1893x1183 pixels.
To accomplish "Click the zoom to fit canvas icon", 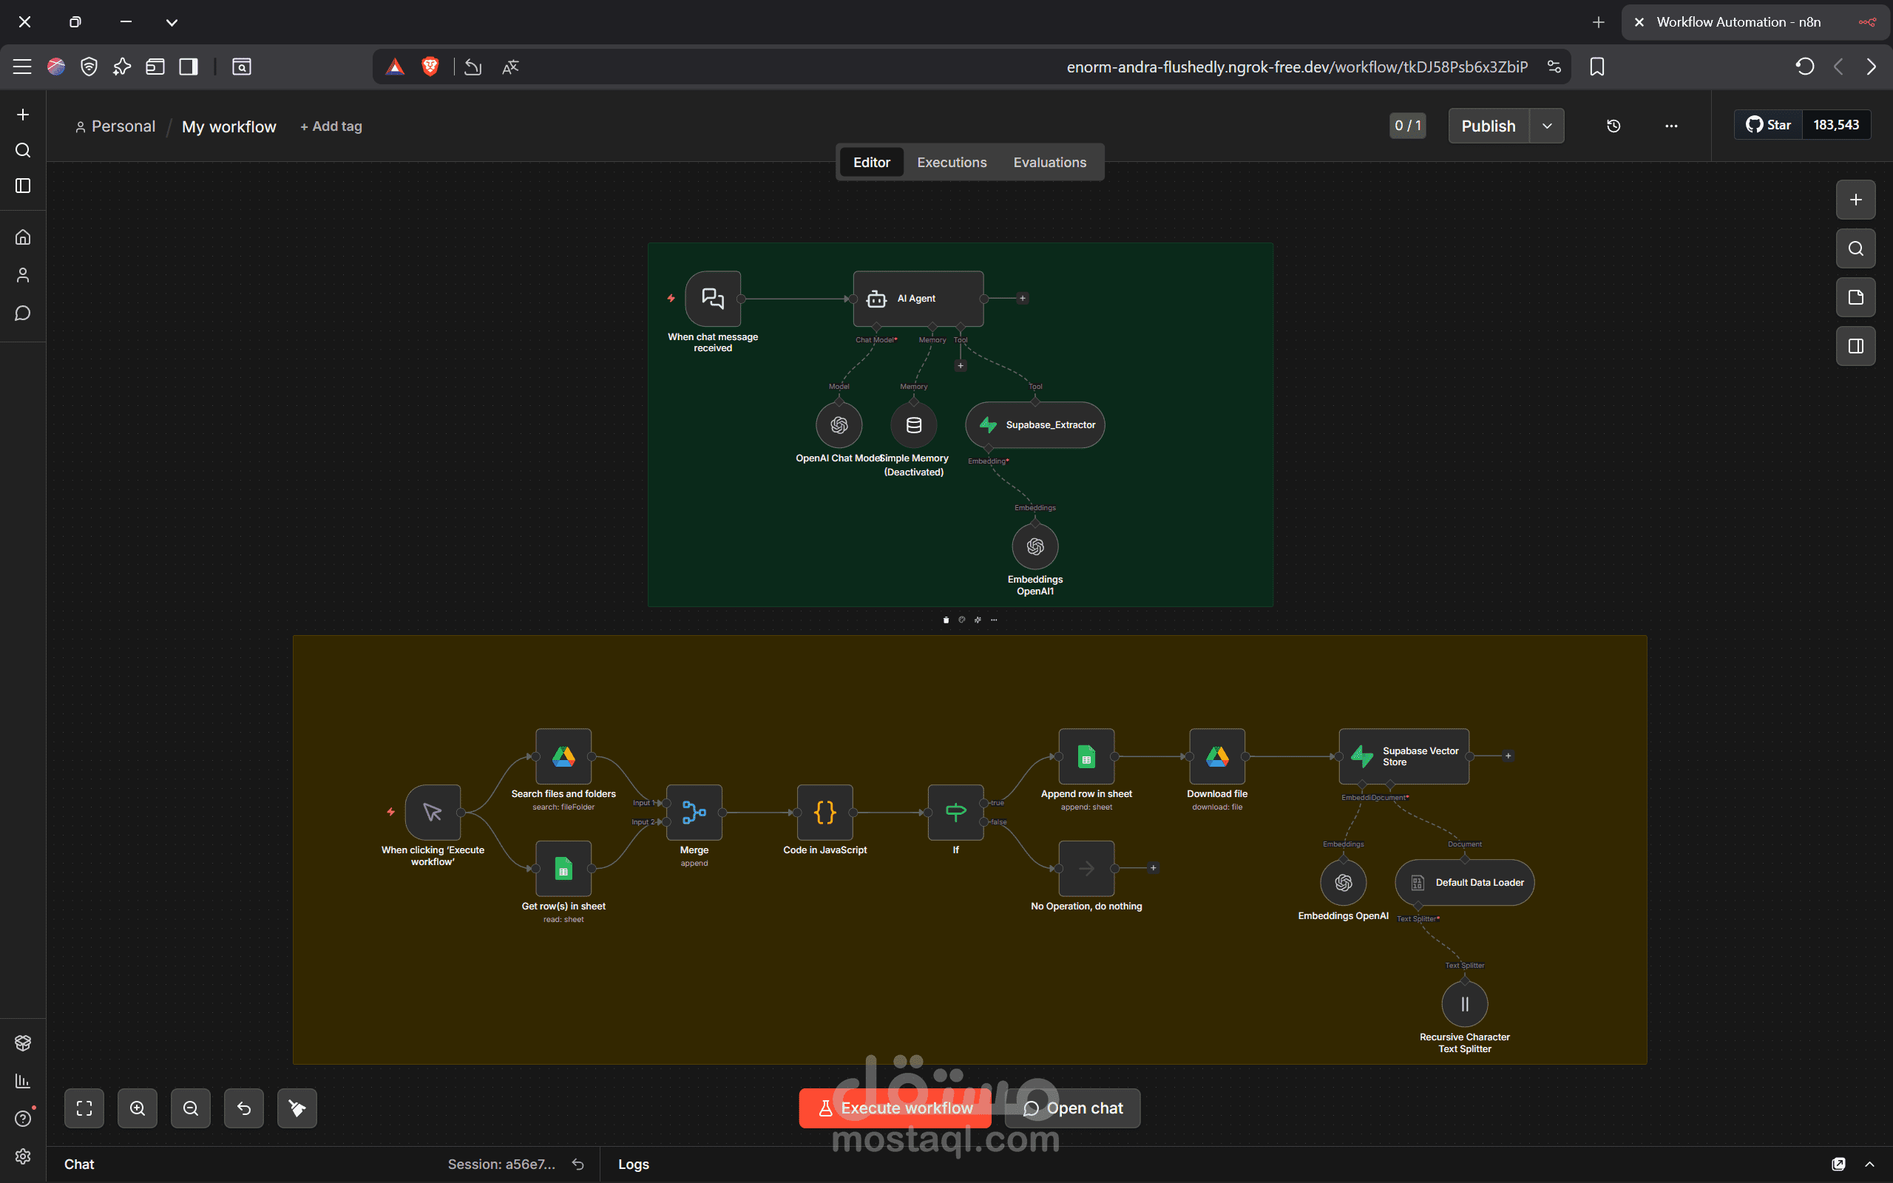I will (x=84, y=1108).
